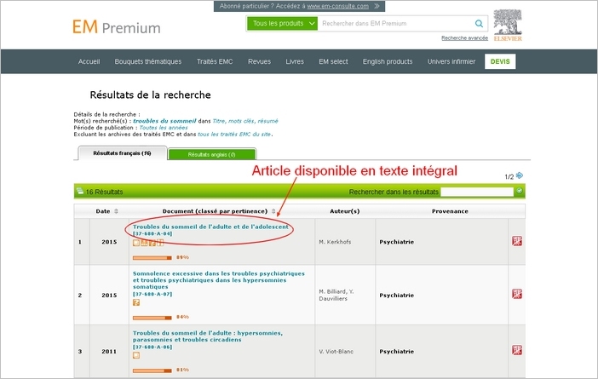
Task: Click the 16 Résultats count text
Action: point(104,192)
